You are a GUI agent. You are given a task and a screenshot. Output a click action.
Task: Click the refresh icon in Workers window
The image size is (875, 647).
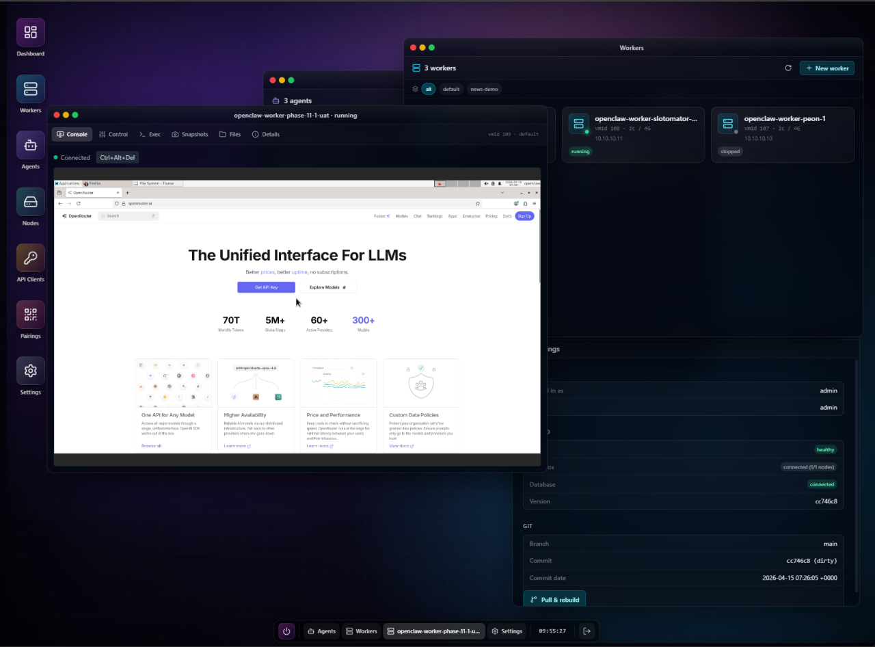coord(788,68)
